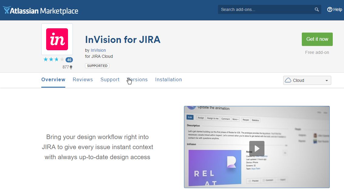Click the 'Free add-on' label
This screenshot has width=344, height=196.
317,52
